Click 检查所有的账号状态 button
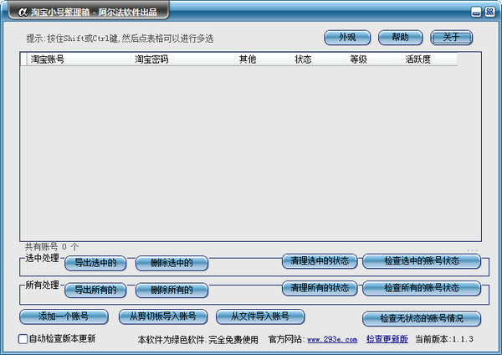This screenshot has width=502, height=355. click(422, 288)
